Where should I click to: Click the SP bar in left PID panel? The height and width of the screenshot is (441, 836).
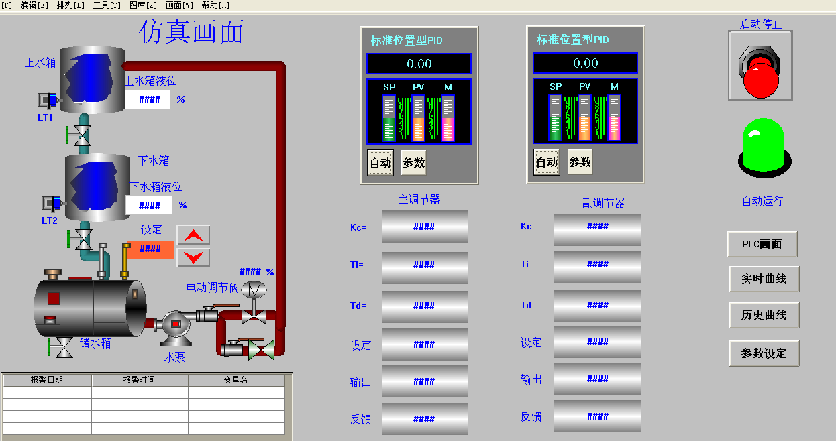click(389, 118)
